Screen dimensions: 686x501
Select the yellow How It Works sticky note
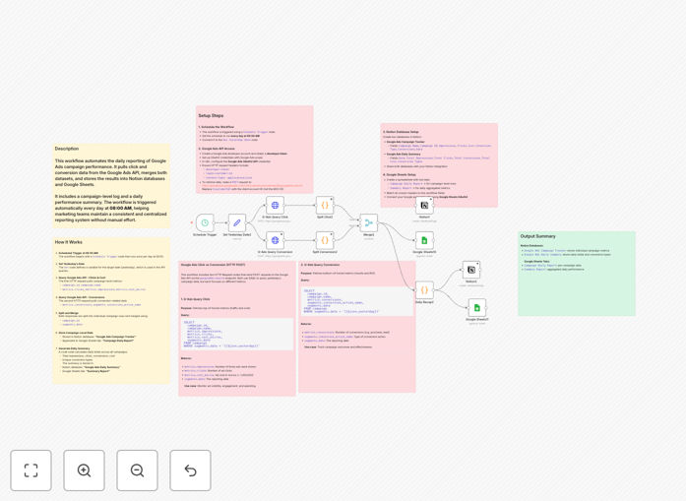pos(111,310)
